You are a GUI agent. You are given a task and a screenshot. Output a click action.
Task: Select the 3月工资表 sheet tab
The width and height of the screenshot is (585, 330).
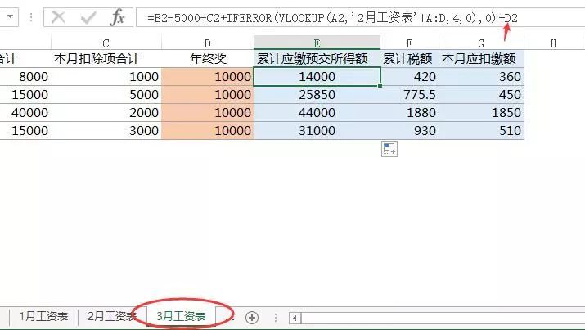point(181,317)
